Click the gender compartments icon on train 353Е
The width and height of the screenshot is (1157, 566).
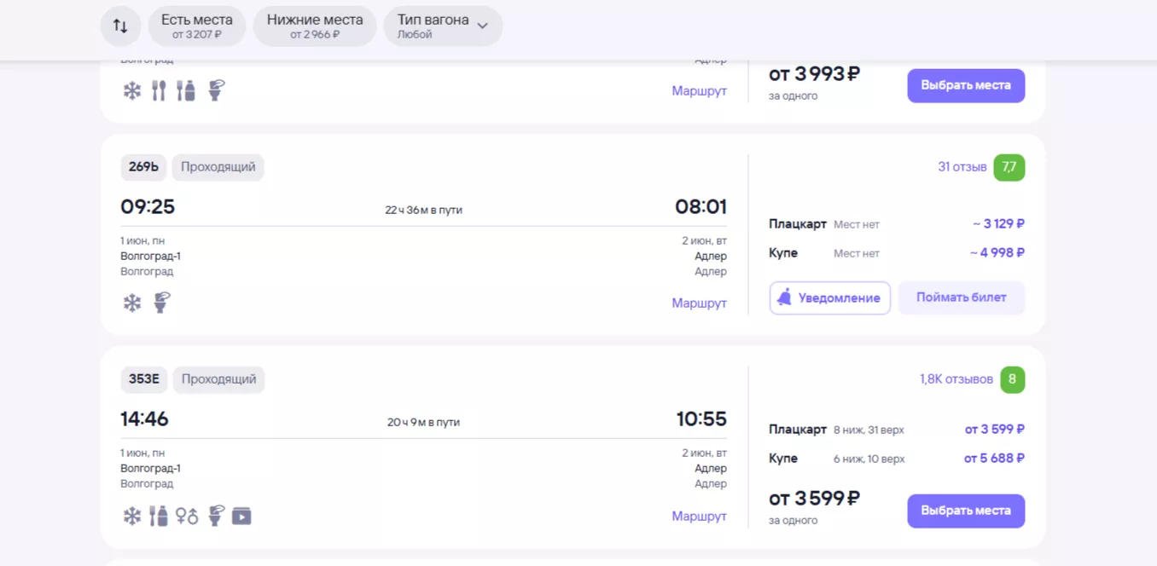click(187, 516)
